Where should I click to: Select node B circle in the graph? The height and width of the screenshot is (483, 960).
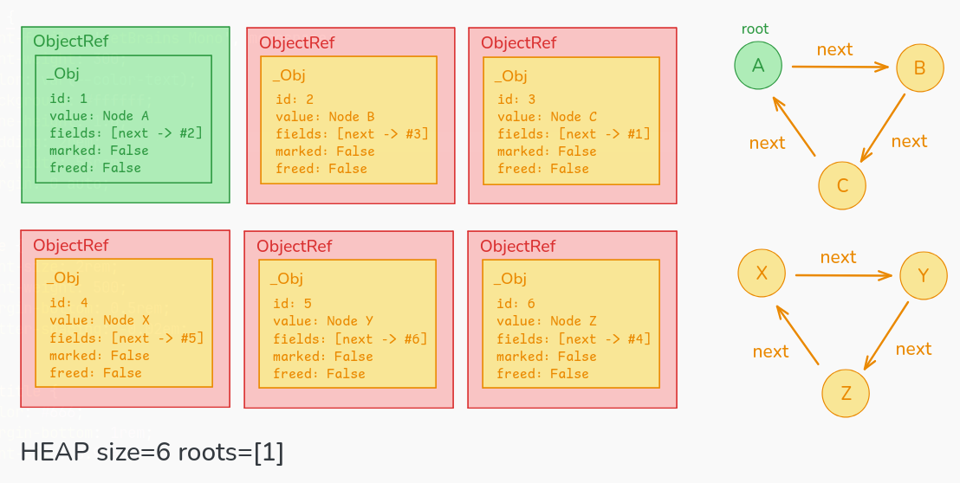[919, 68]
